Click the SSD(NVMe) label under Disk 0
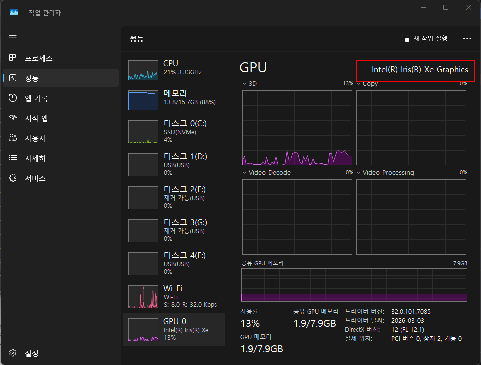 tap(180, 132)
